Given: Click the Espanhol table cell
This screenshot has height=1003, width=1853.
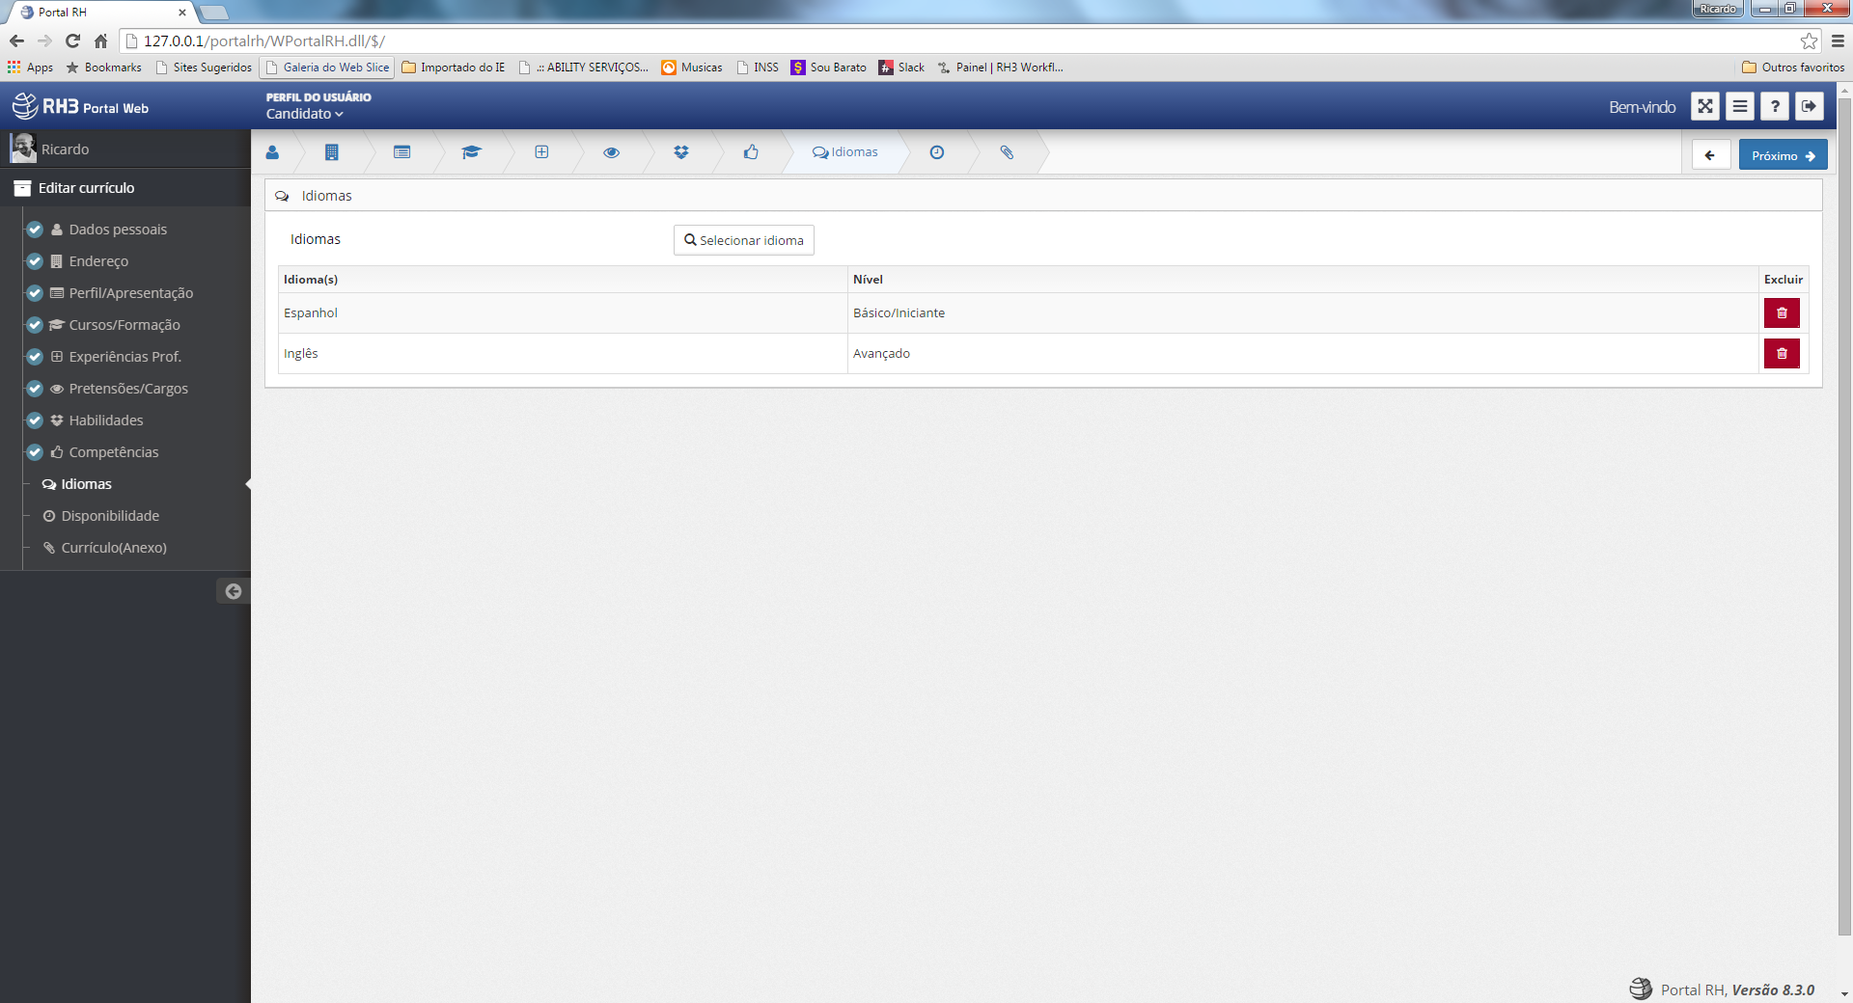Looking at the screenshot, I should tap(563, 313).
